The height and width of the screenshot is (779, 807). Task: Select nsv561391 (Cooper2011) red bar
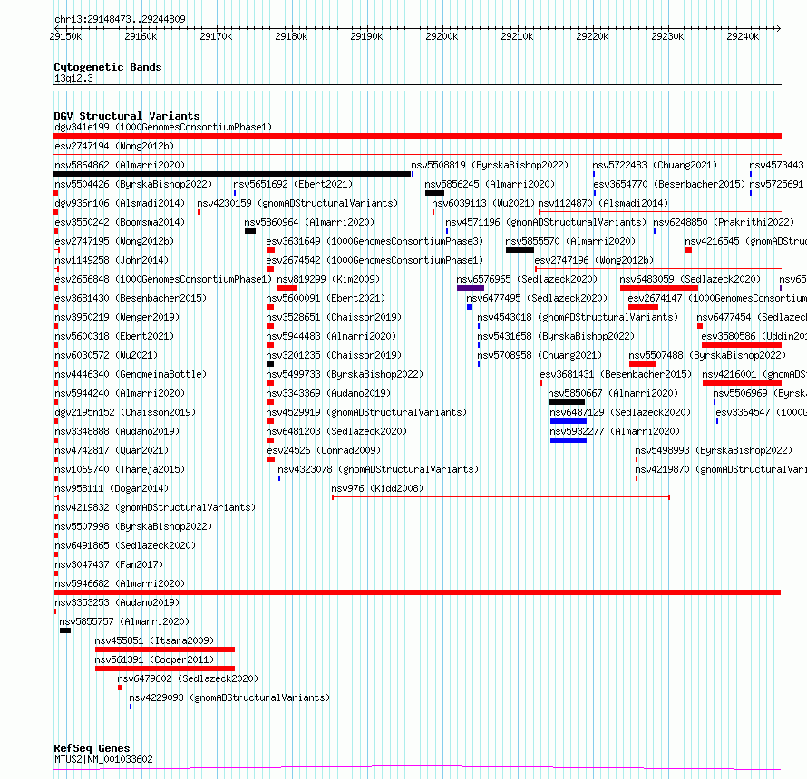click(165, 668)
